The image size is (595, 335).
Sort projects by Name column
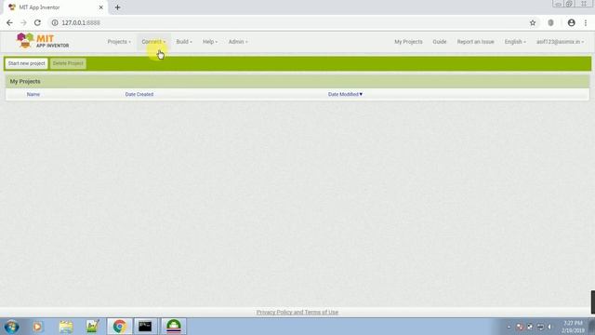coord(33,94)
